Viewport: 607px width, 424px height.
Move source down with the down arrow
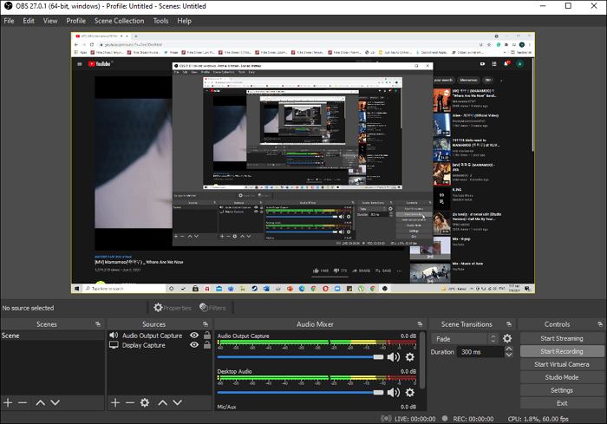point(176,402)
